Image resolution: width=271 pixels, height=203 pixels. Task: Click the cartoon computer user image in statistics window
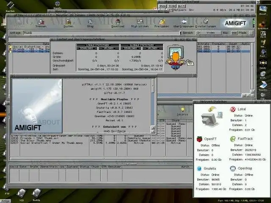180,58
